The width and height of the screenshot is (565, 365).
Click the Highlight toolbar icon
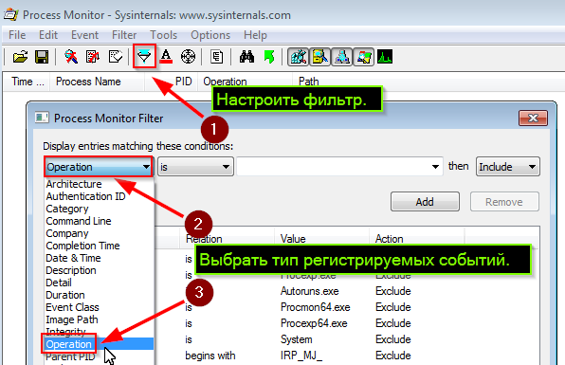(166, 57)
